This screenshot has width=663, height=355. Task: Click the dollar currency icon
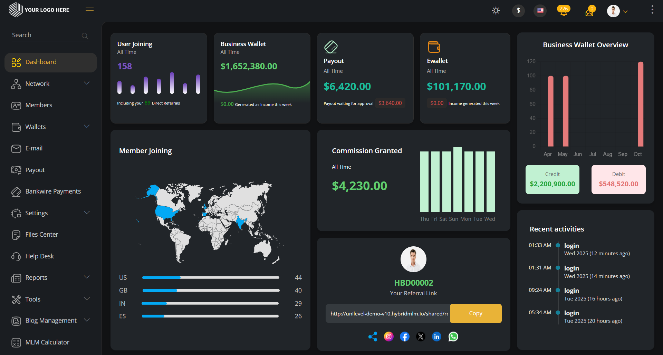click(518, 10)
